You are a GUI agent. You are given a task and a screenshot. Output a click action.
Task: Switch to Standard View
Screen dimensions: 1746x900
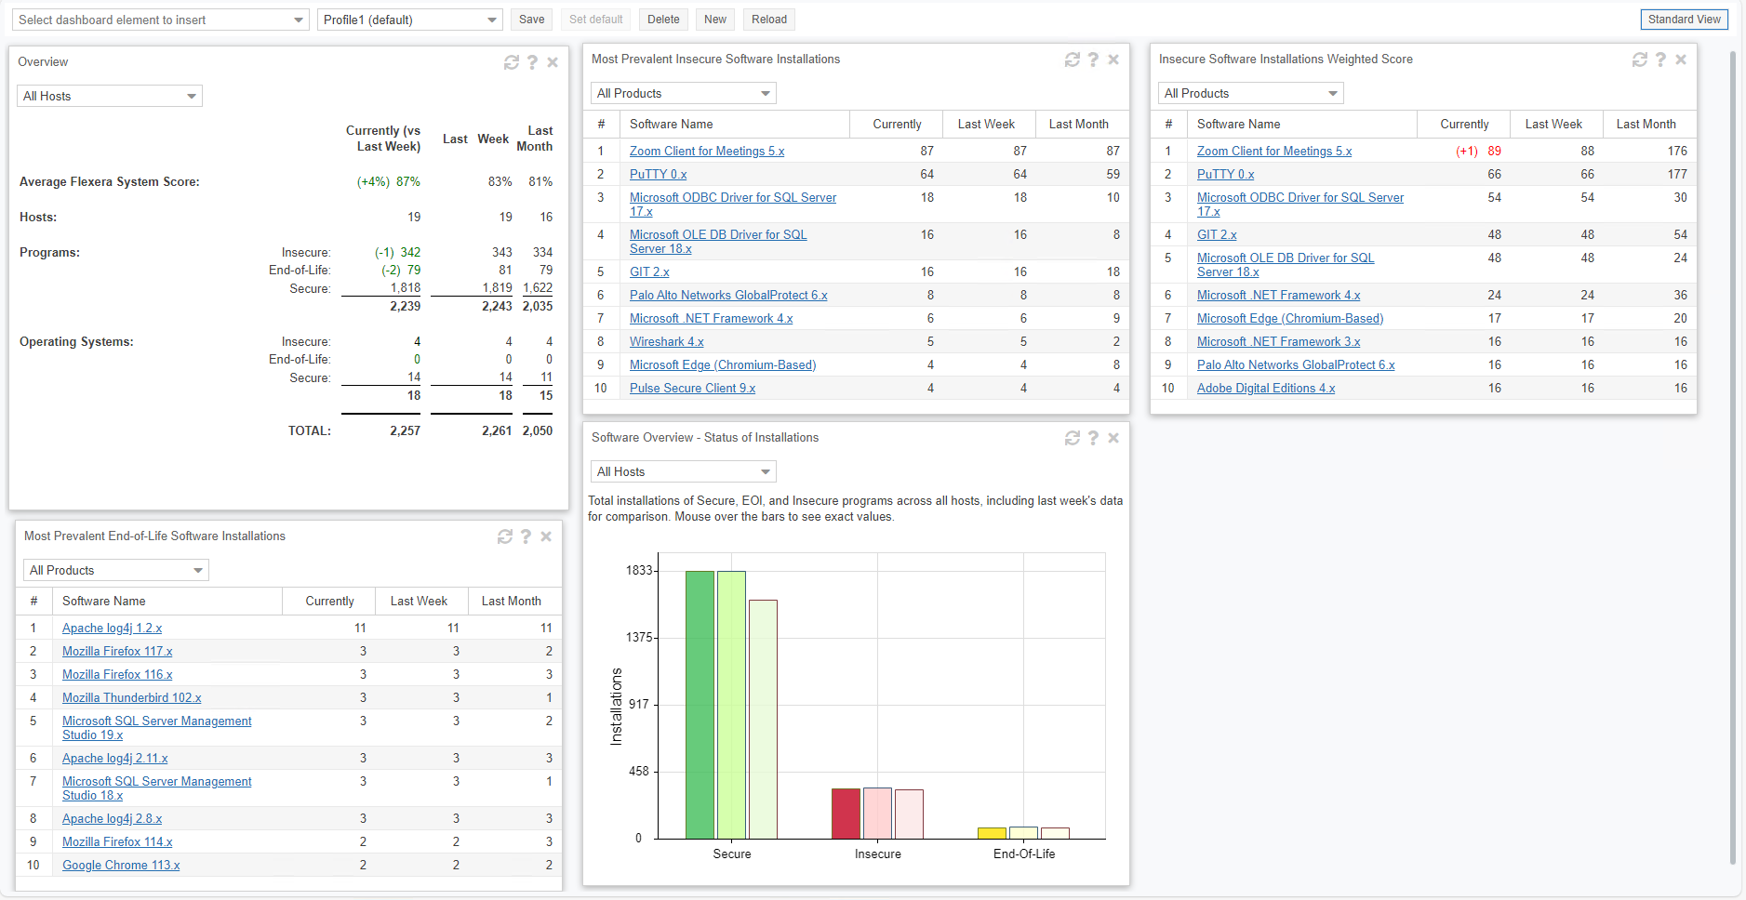(1684, 20)
